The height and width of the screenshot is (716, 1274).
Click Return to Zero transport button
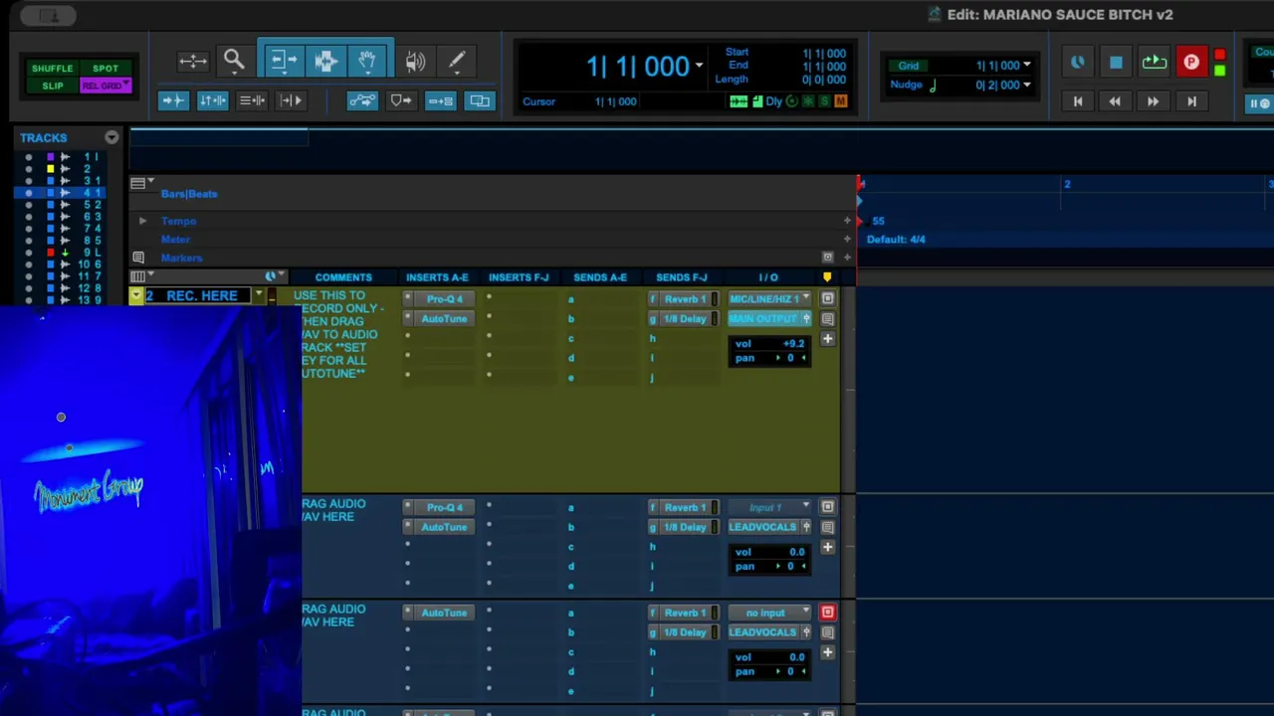click(1078, 101)
